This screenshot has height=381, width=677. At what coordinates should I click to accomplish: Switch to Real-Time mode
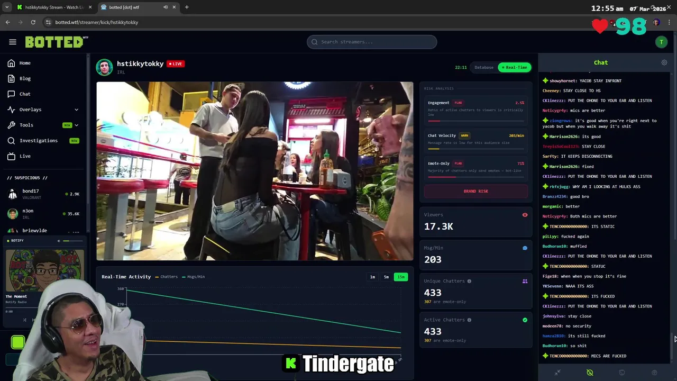515,67
